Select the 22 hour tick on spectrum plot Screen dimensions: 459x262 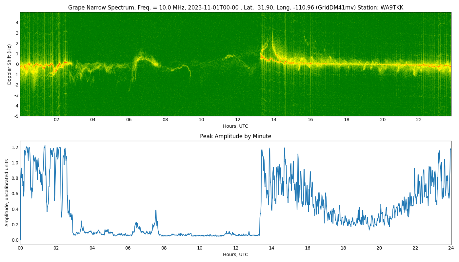click(419, 120)
